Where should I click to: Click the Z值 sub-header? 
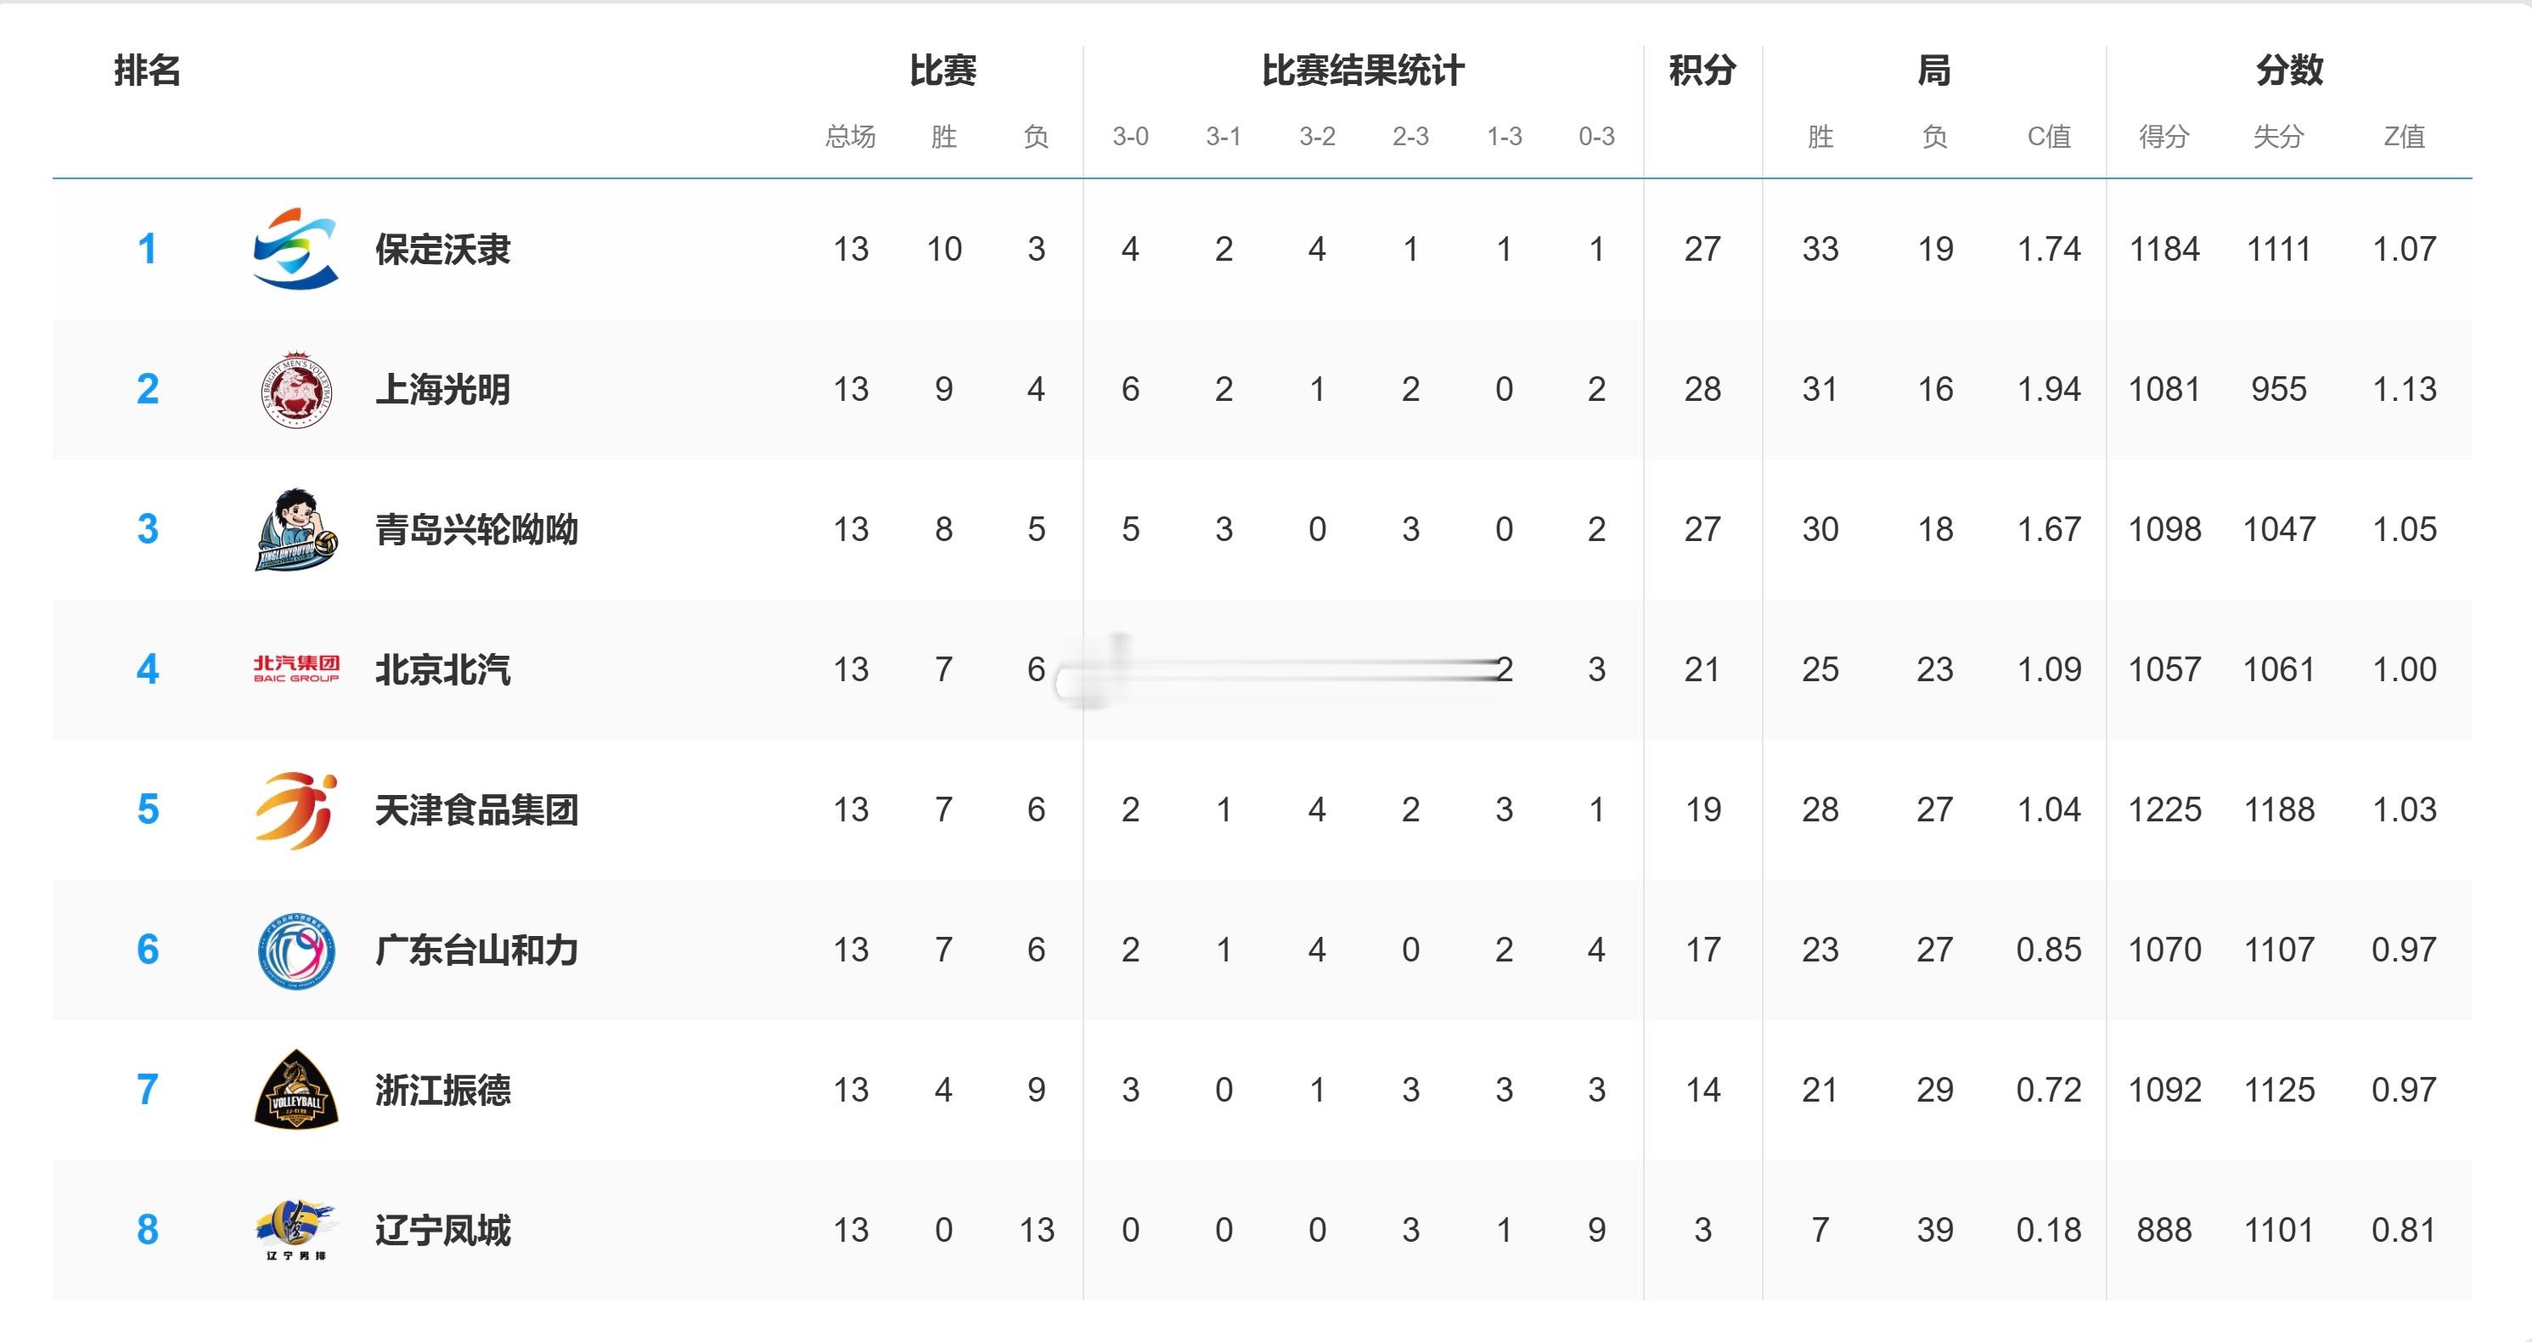tap(2405, 137)
